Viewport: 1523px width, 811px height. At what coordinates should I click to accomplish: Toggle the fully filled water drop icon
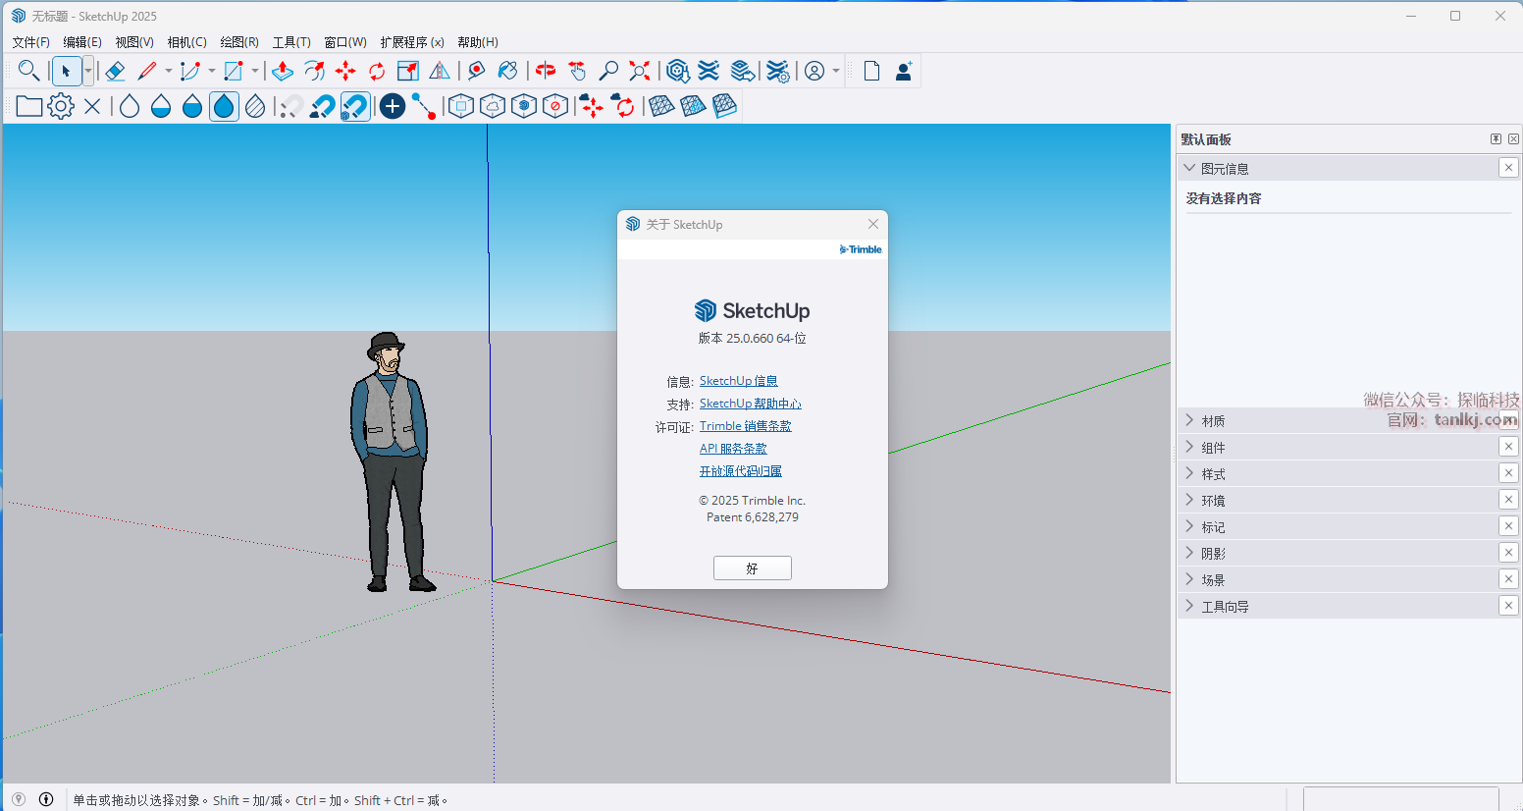click(x=224, y=106)
